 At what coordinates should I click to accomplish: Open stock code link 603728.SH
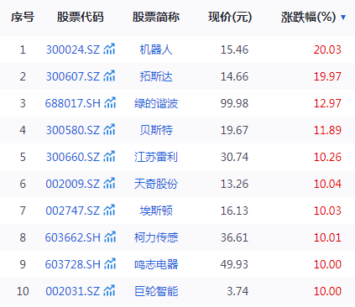[73, 264]
